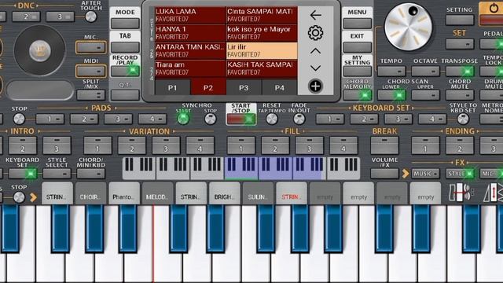Click the TAB button
The height and width of the screenshot is (283, 503).
pyautogui.click(x=125, y=47)
